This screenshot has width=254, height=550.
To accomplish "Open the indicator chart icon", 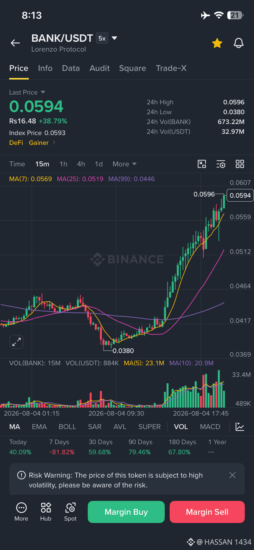I will click(240, 427).
